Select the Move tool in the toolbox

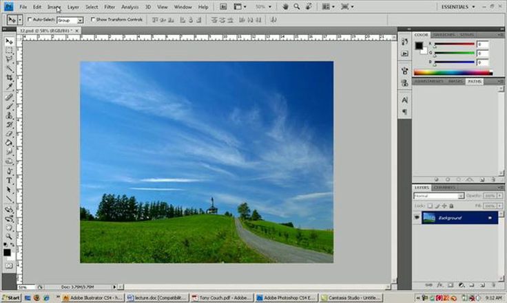click(10, 41)
